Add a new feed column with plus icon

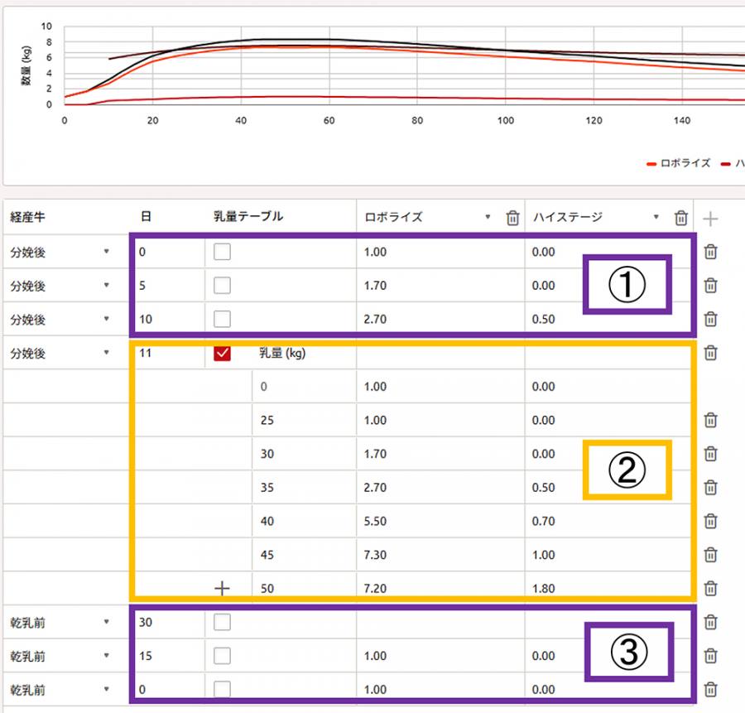[710, 219]
